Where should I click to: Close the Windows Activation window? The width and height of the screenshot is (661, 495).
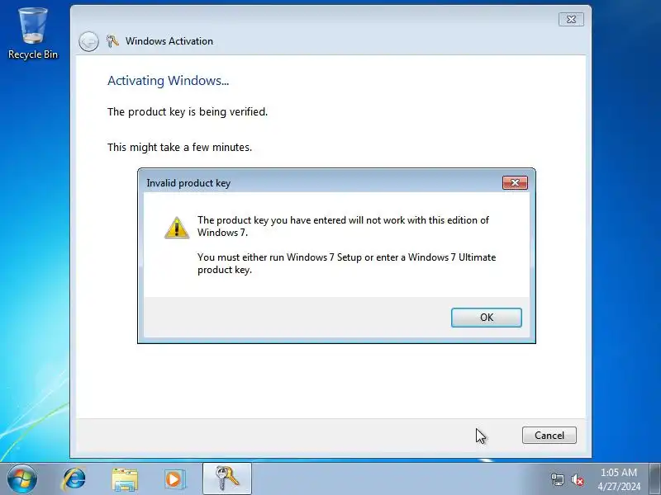[x=571, y=19]
